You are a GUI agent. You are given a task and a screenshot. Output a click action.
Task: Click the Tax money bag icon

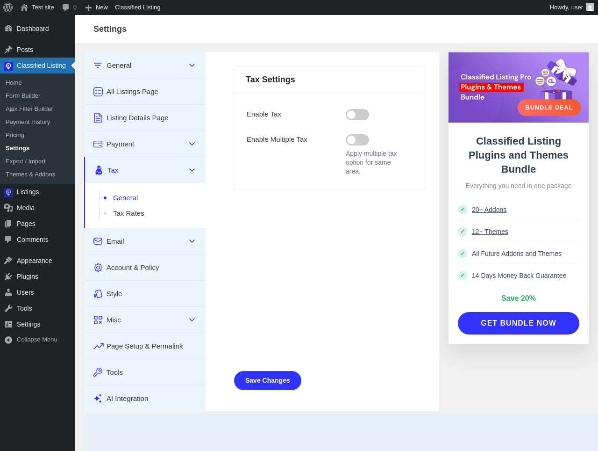[99, 170]
